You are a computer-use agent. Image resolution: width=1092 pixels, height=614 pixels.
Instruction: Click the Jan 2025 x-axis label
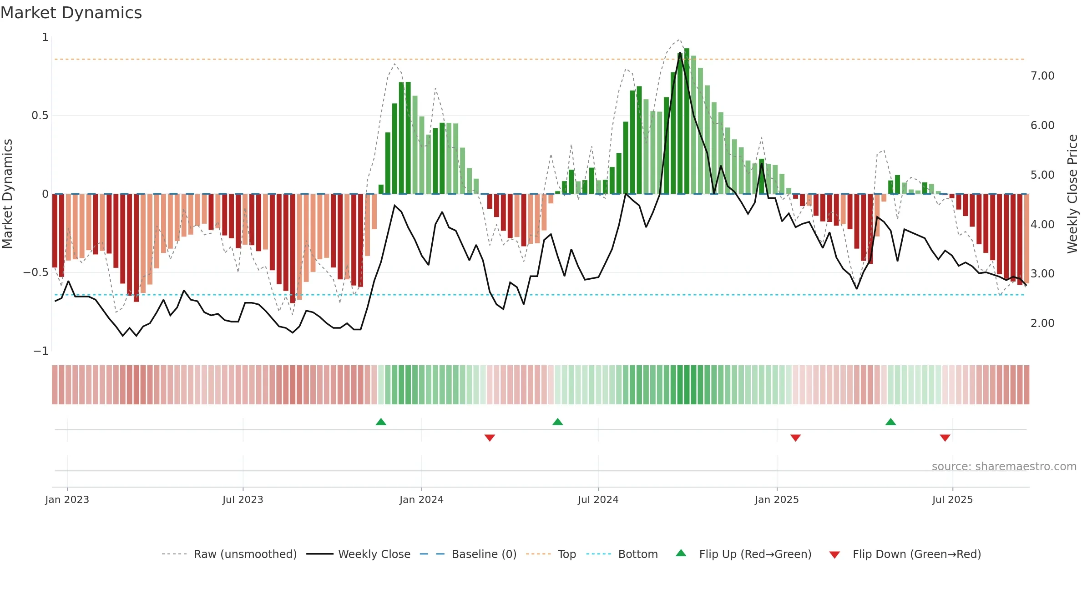tap(777, 499)
